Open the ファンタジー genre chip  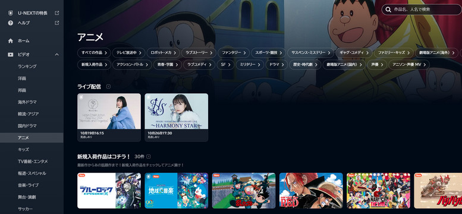click(x=234, y=53)
